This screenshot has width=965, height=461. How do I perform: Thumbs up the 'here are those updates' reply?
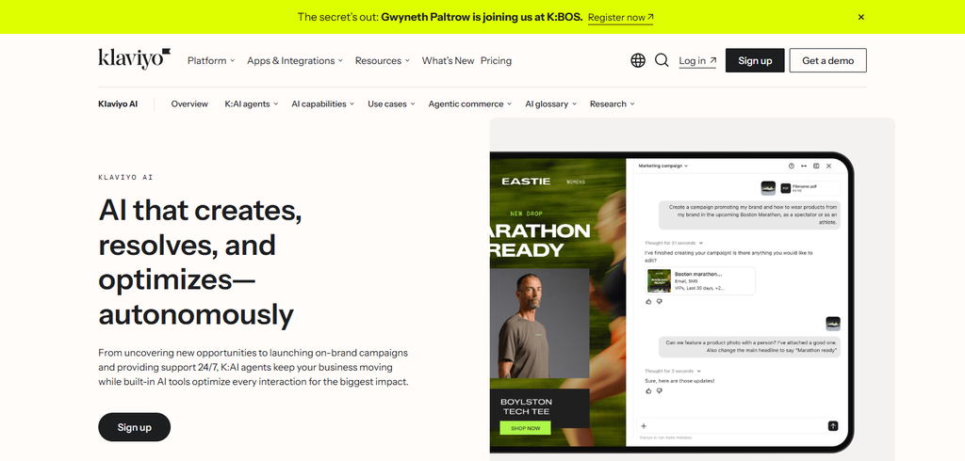click(648, 390)
